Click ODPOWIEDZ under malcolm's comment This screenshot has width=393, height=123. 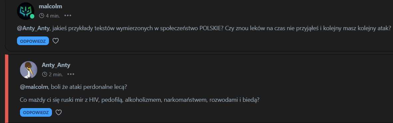(33, 41)
